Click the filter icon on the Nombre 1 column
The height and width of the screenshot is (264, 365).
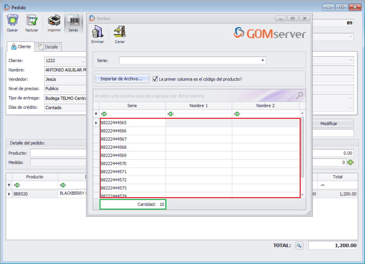pos(170,114)
